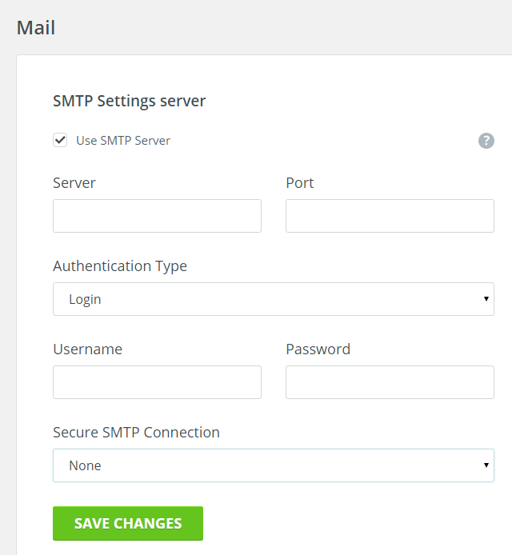This screenshot has width=512, height=555.
Task: Click the Save Changes button
Action: [128, 524]
